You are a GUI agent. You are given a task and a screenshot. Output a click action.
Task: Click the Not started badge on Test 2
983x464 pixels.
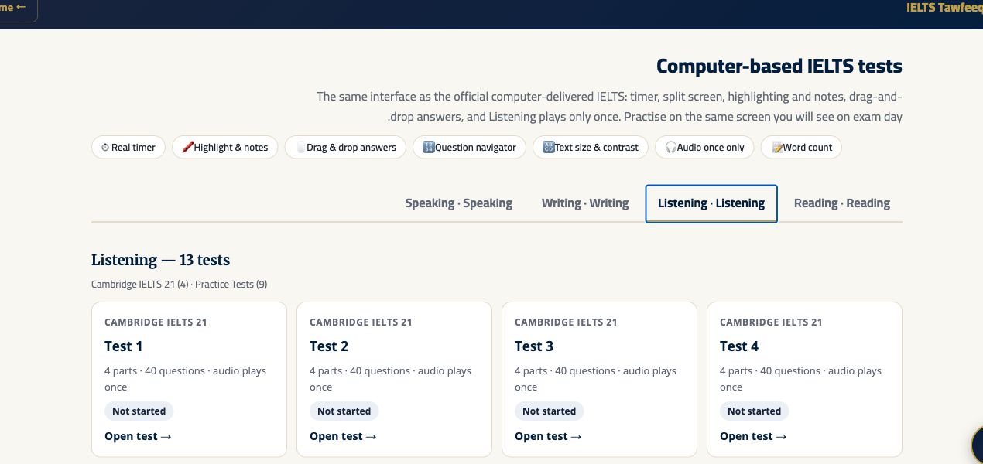point(344,411)
